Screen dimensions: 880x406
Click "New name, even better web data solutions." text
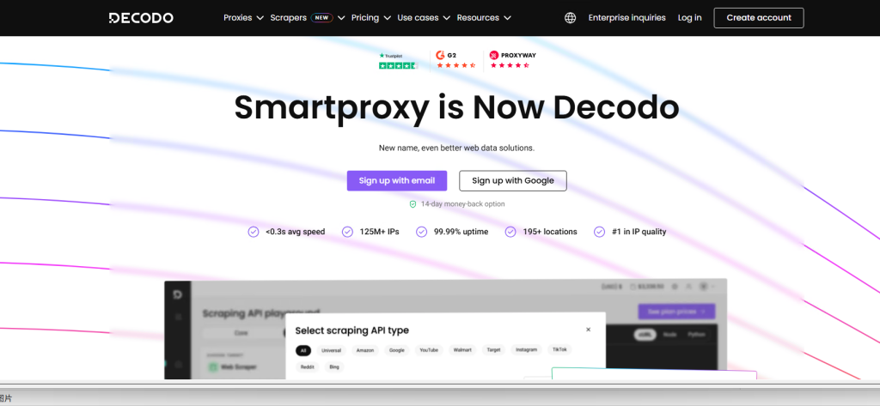pos(456,148)
